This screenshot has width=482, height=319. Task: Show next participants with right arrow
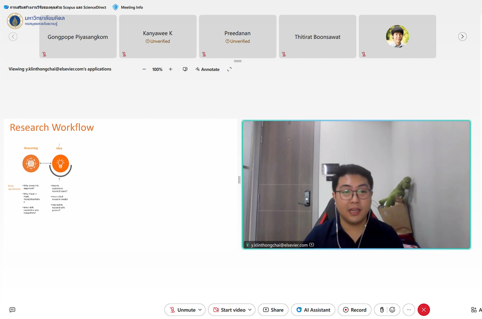pos(463,36)
